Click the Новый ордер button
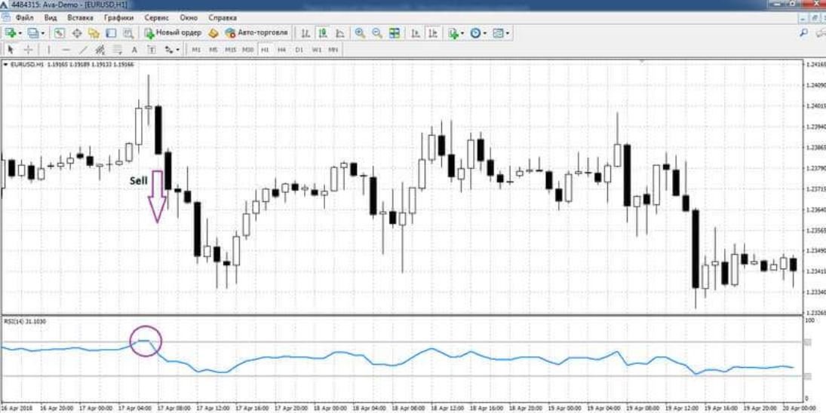 click(173, 33)
